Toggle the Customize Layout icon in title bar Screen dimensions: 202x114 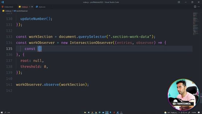coord(179,2)
